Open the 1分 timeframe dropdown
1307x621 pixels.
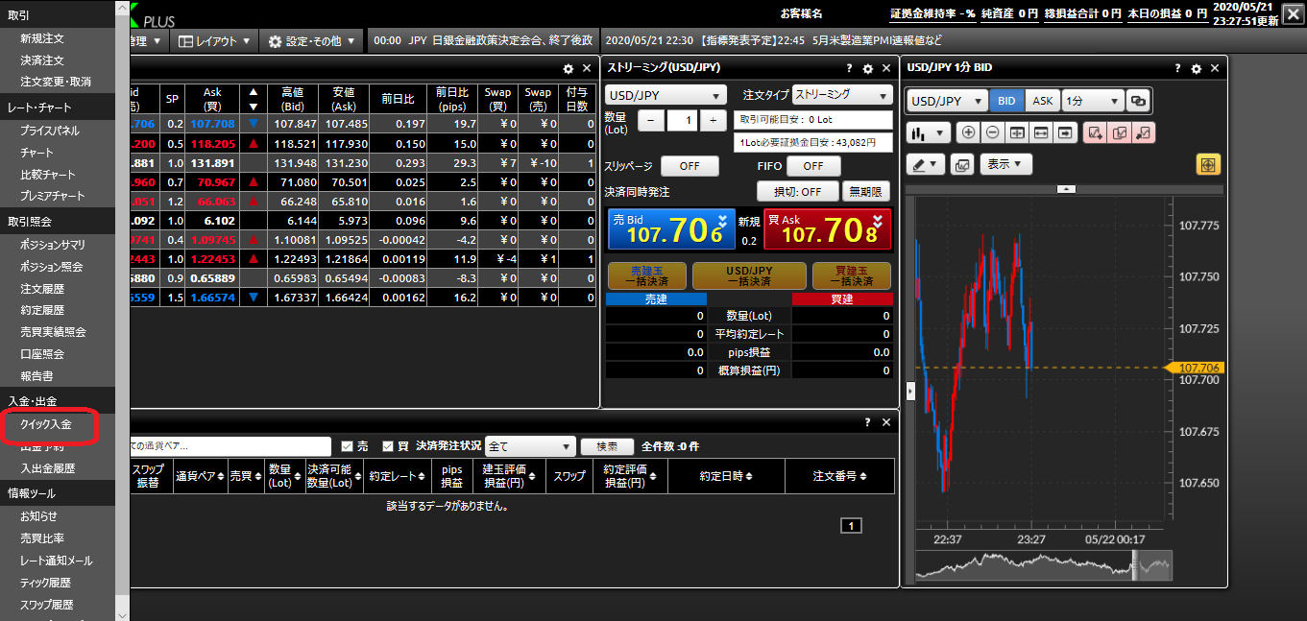click(1093, 101)
